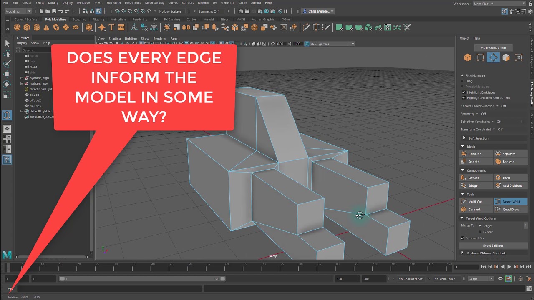The height and width of the screenshot is (300, 534).
Task: Click the Redo icon in status line
Action: [x=68, y=11]
